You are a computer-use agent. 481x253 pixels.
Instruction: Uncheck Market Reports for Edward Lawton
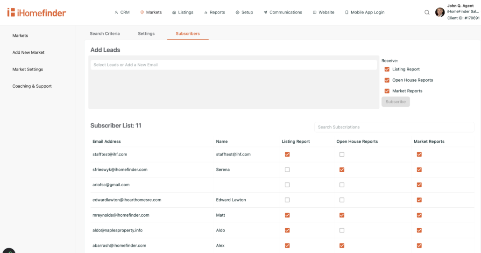coord(419,200)
